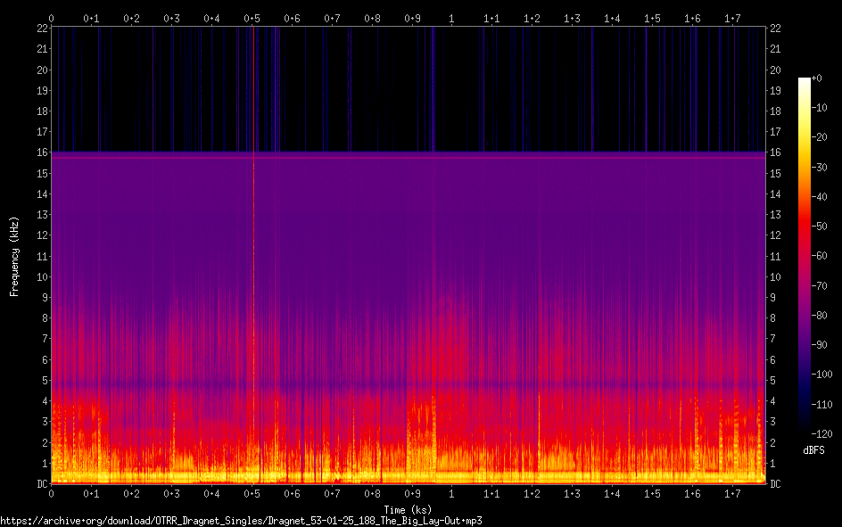Viewport: 842px width, 527px height.
Task: Click the "dBFS" label under the color bar
Action: 813,451
